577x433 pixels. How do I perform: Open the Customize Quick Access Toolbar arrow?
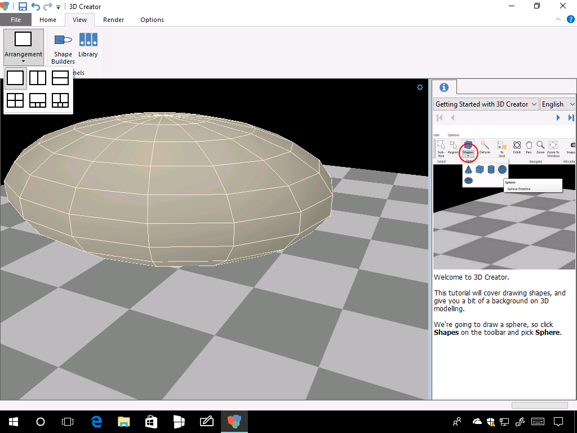click(x=58, y=7)
